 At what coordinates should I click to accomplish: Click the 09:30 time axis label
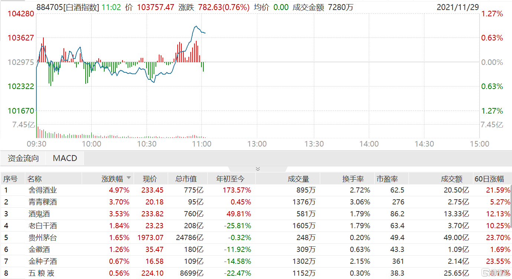click(36, 144)
